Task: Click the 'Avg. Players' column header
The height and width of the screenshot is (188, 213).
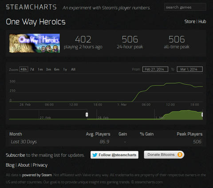Action: click(x=98, y=134)
